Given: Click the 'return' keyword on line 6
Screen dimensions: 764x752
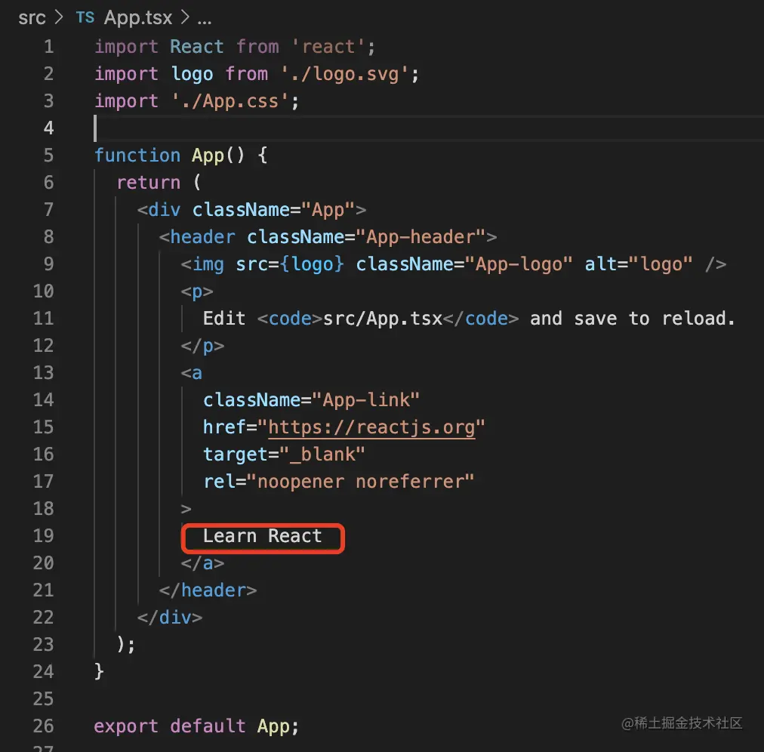Looking at the screenshot, I should [x=148, y=183].
